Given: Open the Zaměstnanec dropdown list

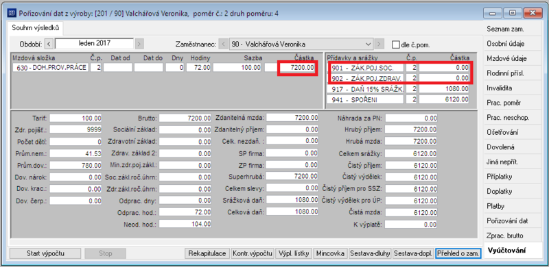Looking at the screenshot, I should click(368, 44).
